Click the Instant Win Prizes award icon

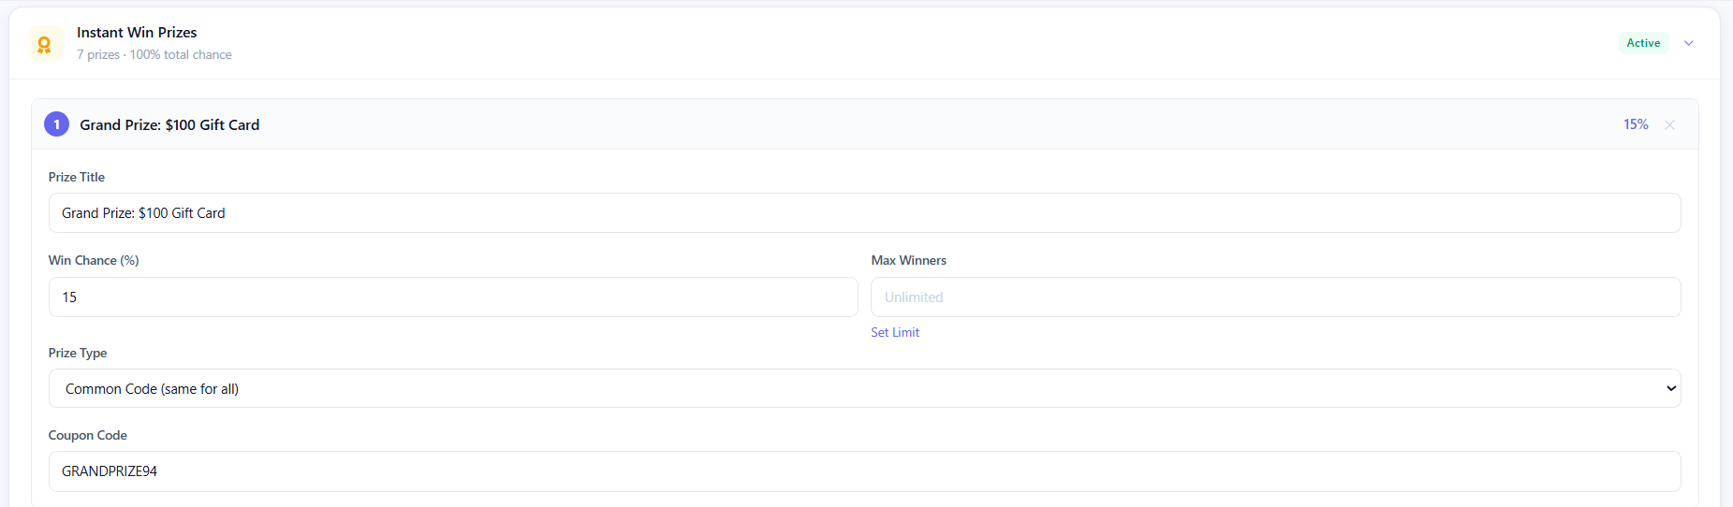(44, 43)
